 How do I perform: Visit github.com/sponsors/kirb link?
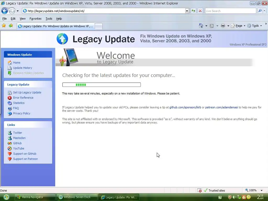pos(185,107)
